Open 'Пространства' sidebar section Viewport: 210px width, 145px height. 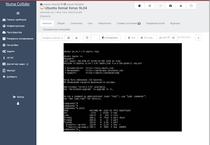12,32
